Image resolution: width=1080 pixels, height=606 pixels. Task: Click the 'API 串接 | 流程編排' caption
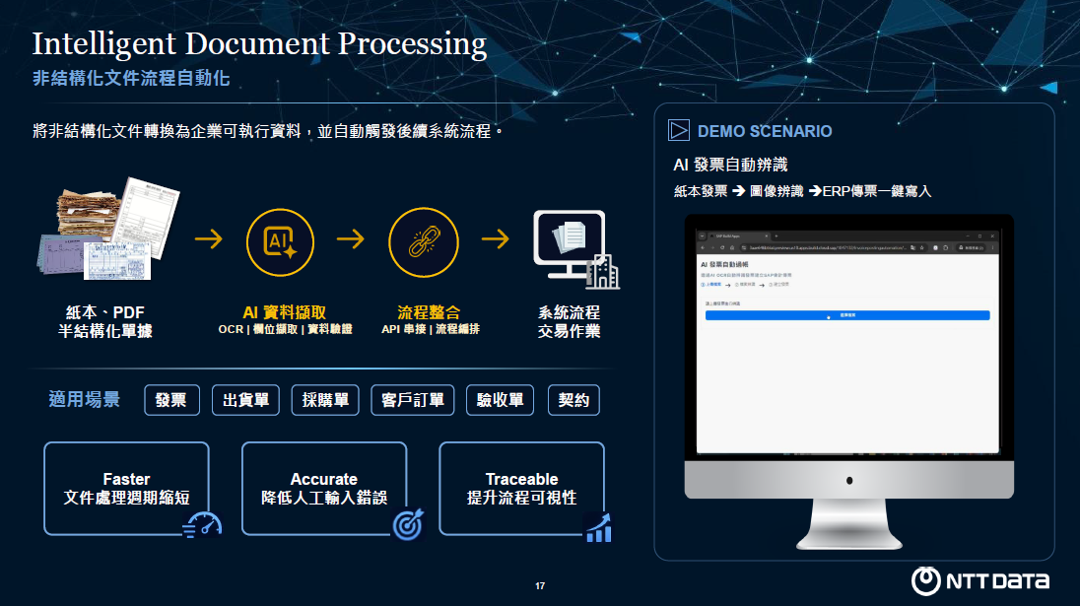[431, 329]
